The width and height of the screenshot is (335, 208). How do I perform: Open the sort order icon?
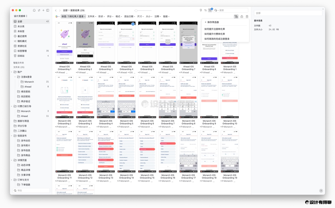point(205,10)
